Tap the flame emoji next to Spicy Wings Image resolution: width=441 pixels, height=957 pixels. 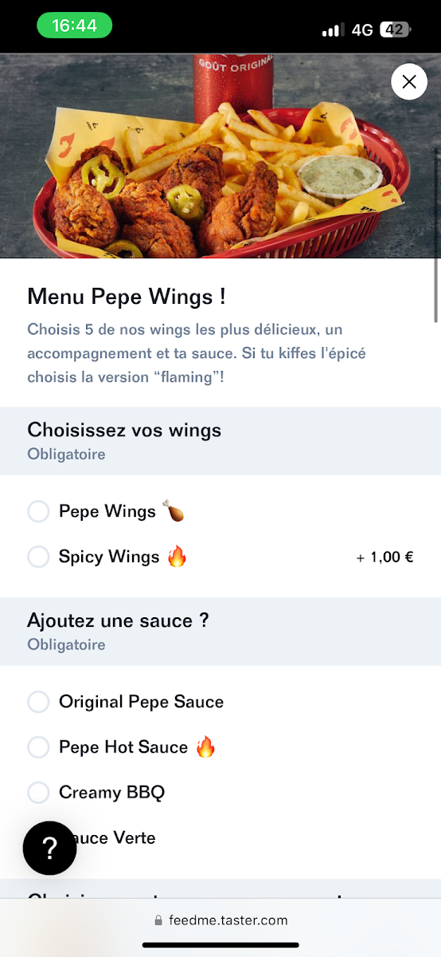pyautogui.click(x=177, y=556)
